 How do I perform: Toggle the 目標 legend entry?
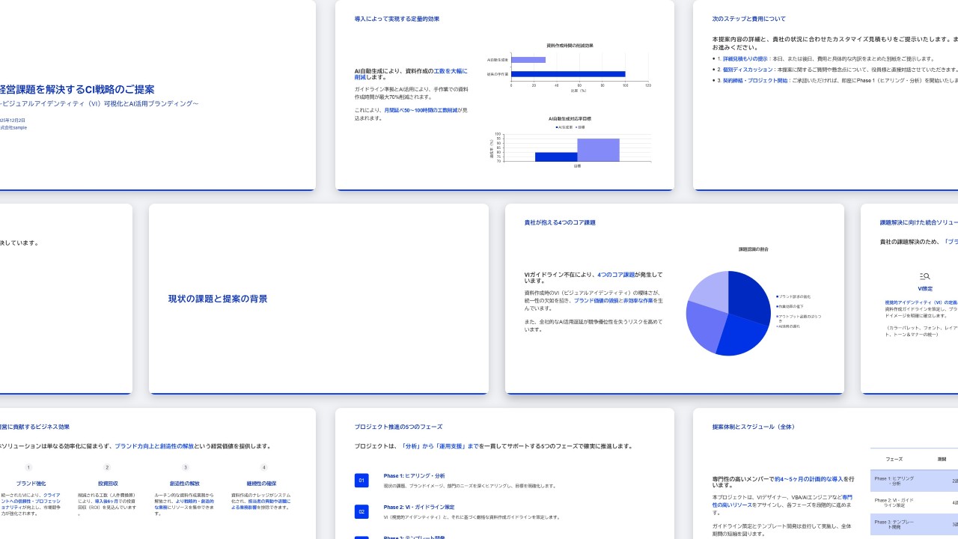(x=581, y=129)
